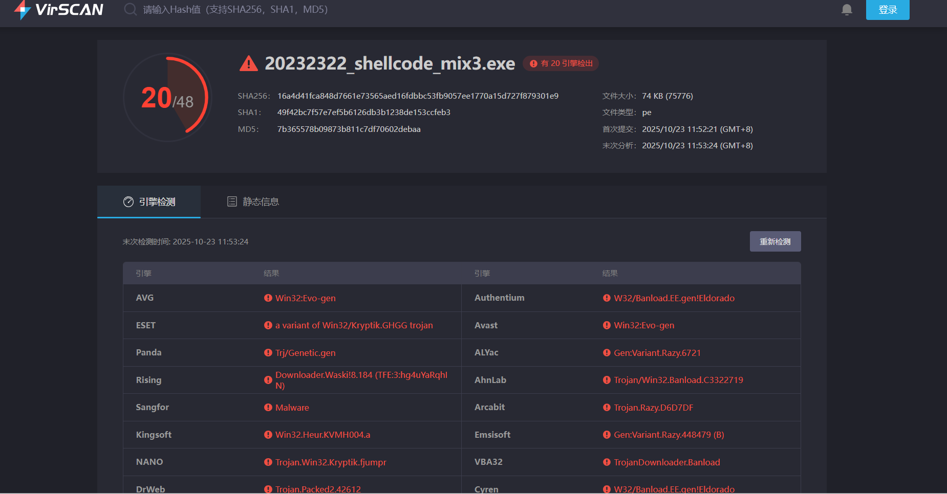This screenshot has height=494, width=947.
Task: Switch to the 静态信息 tab
Action: pyautogui.click(x=253, y=202)
